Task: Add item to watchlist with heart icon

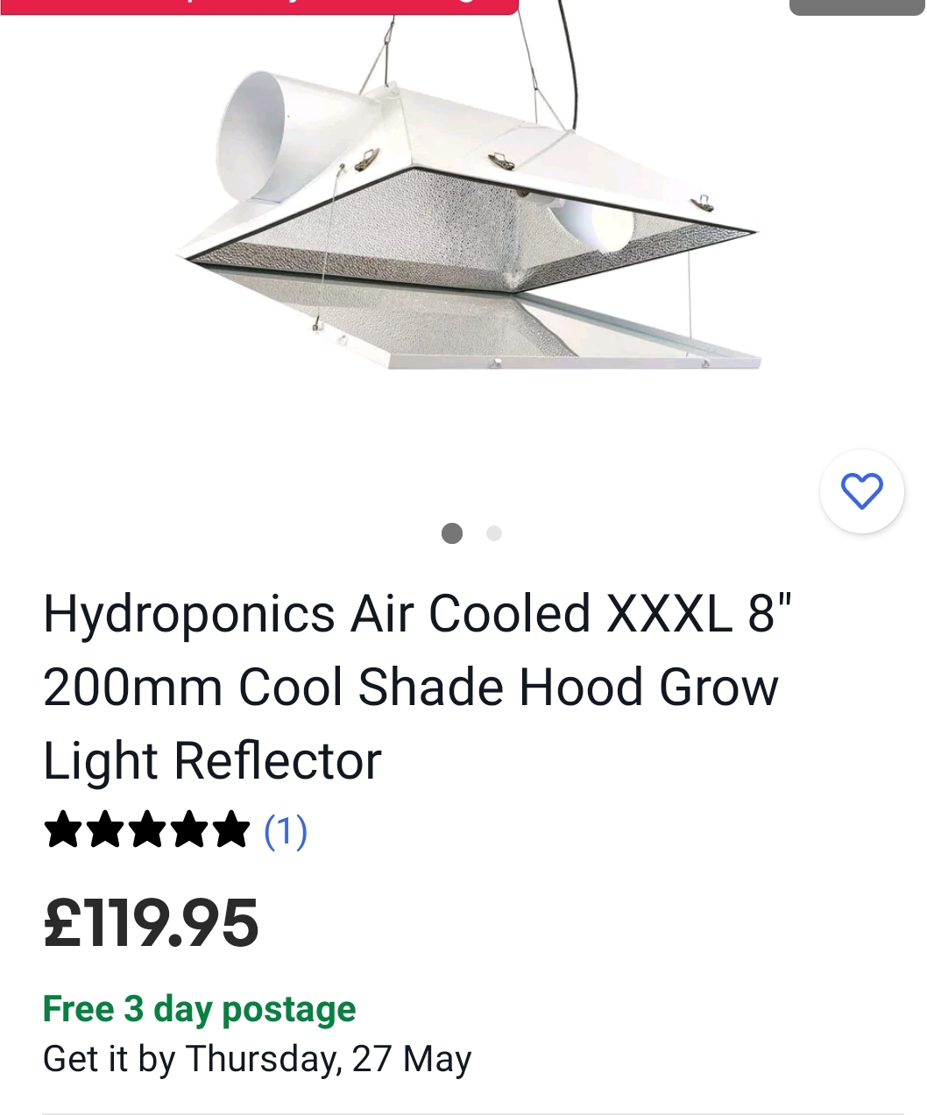Action: [861, 490]
